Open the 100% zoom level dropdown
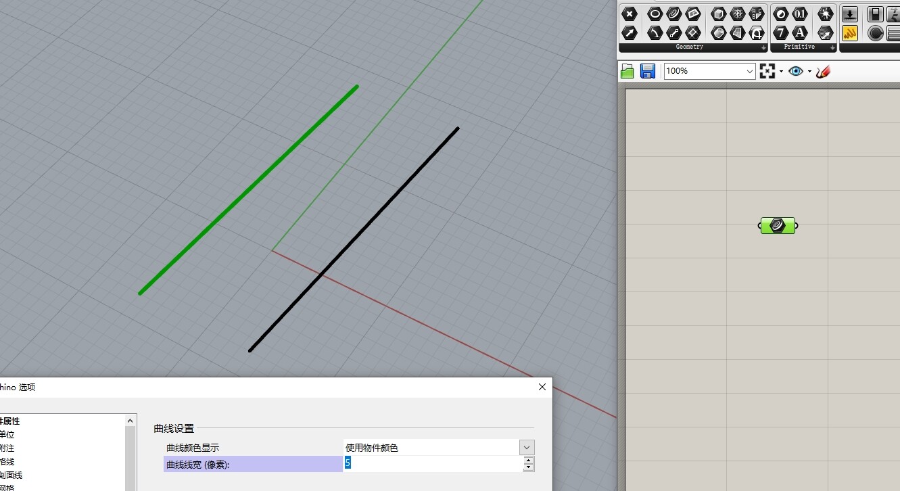This screenshot has height=491, width=900. [749, 71]
